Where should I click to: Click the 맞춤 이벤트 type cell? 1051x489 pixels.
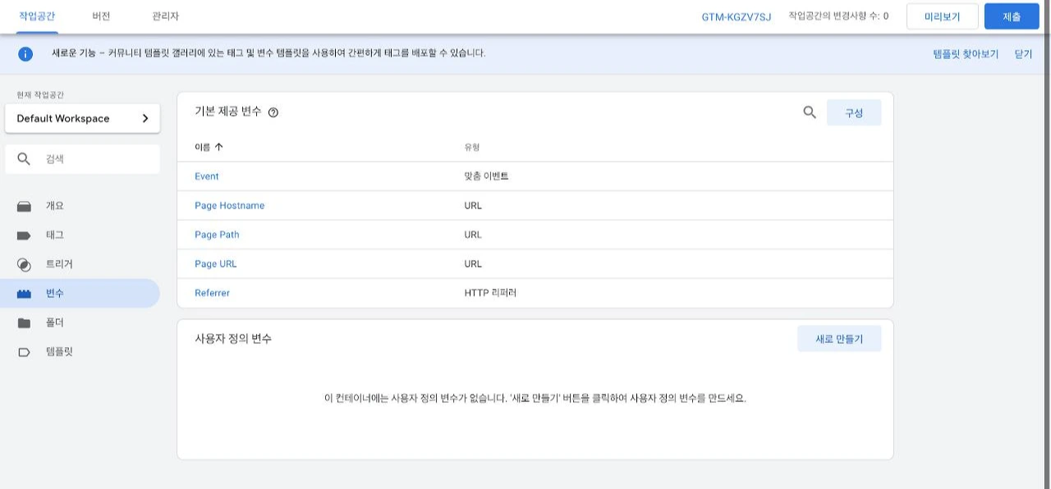point(486,176)
